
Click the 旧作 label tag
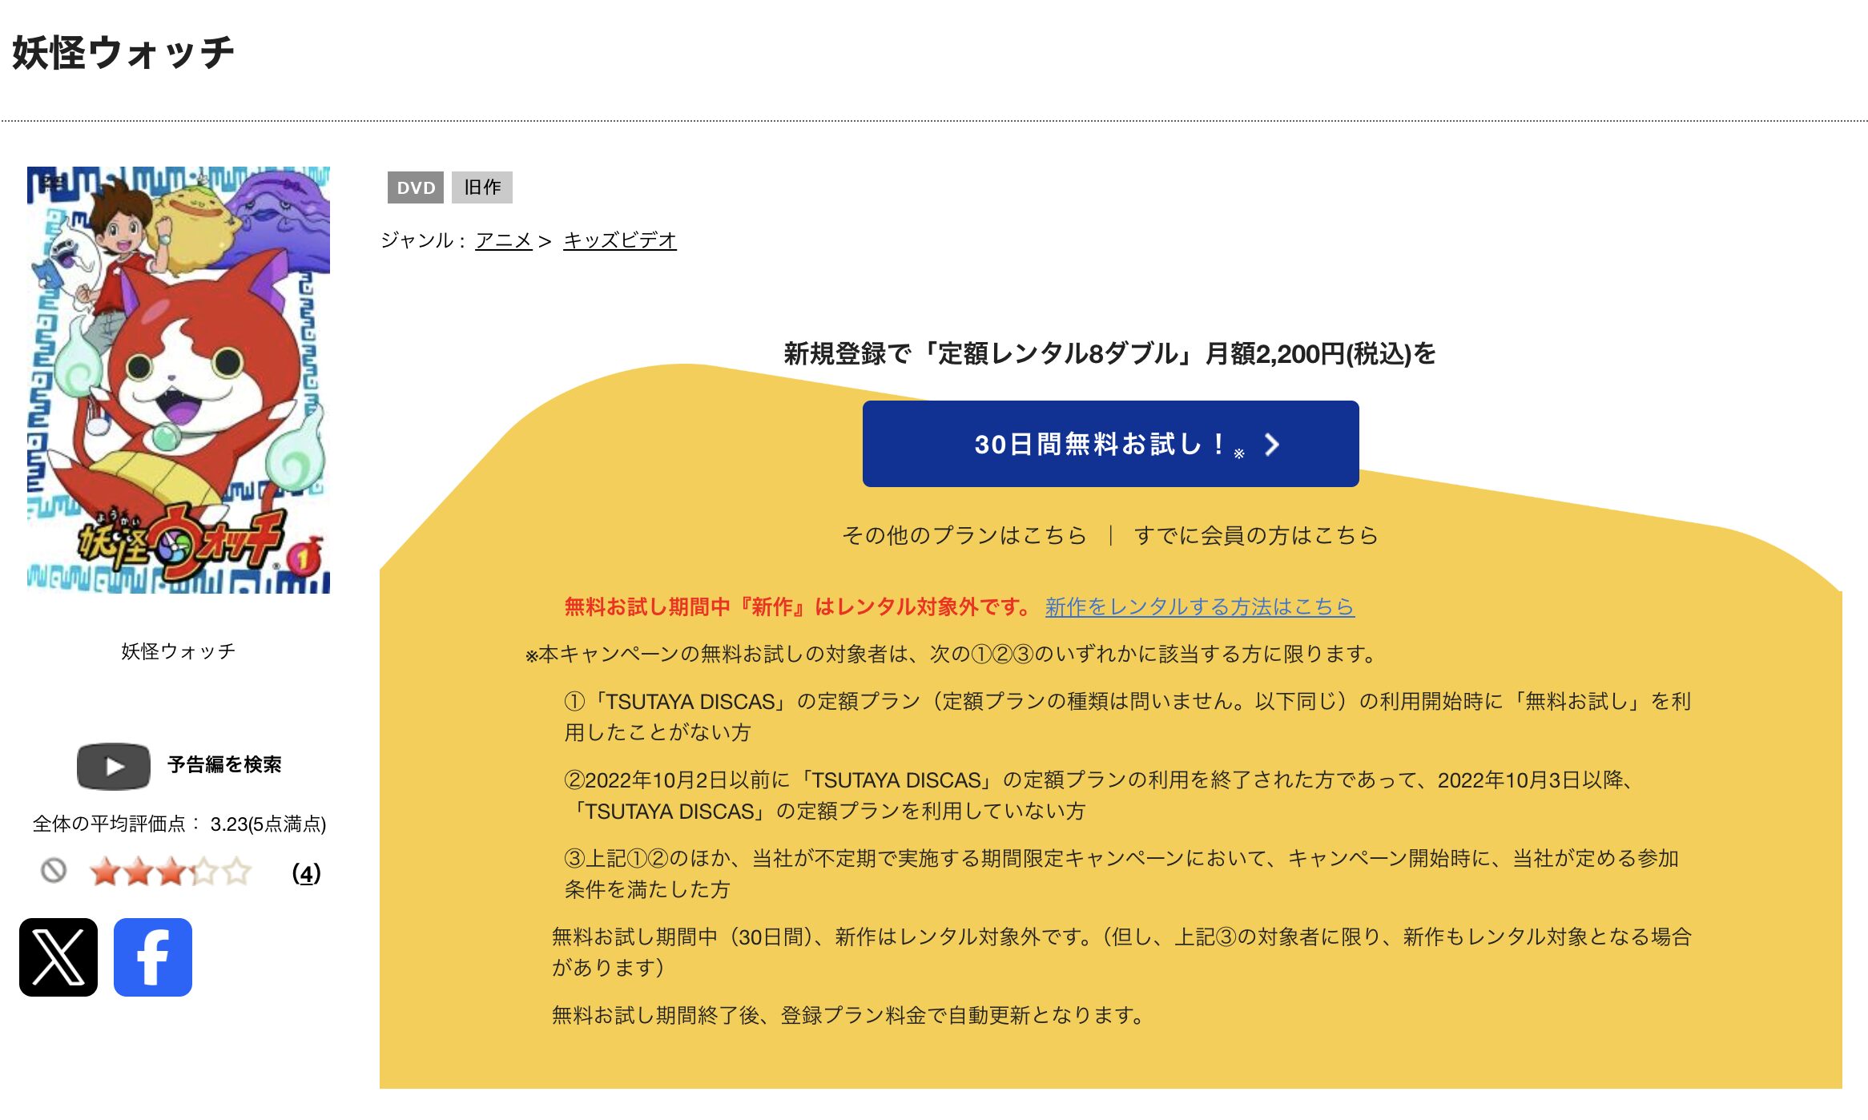click(x=482, y=187)
